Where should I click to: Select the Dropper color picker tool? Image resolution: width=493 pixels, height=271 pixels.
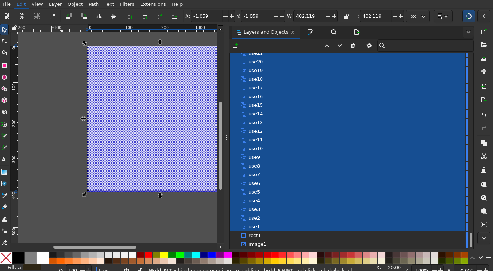4,195
